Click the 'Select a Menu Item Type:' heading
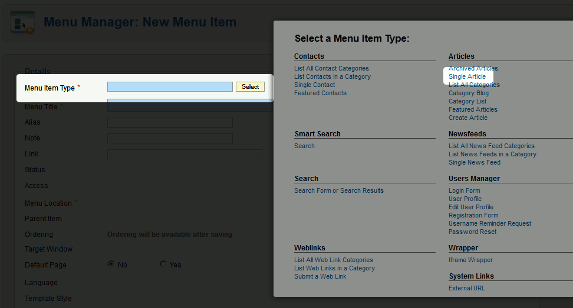The width and height of the screenshot is (573, 308). (x=352, y=39)
